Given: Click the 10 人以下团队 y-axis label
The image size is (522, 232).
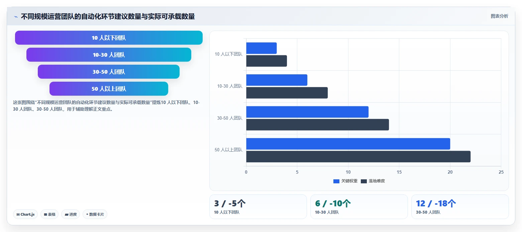Looking at the screenshot, I should [228, 54].
